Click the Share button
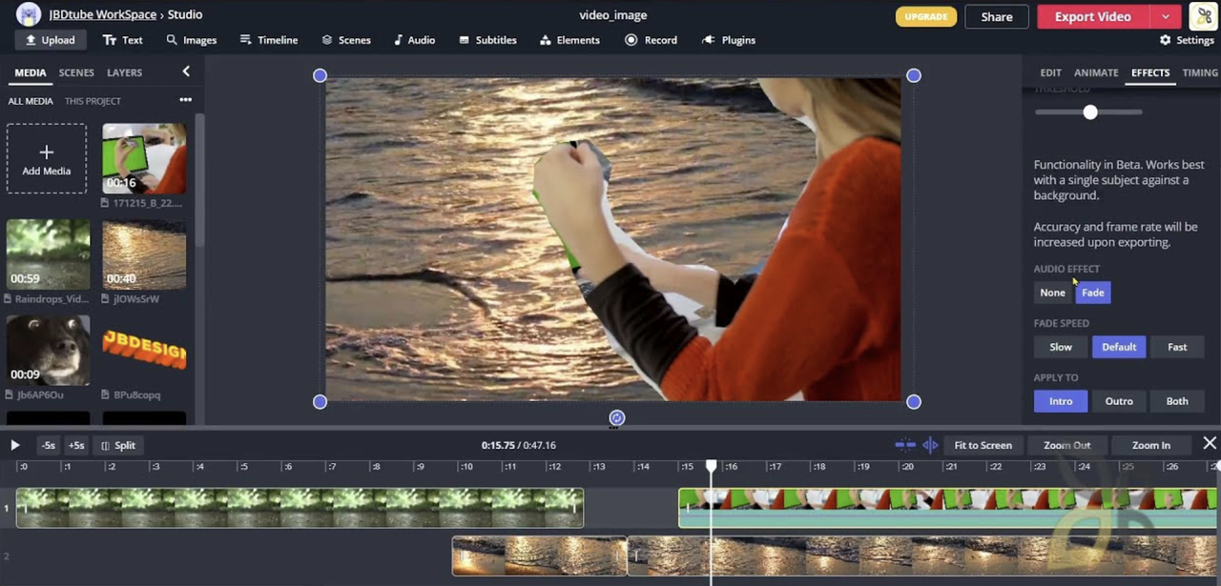The width and height of the screenshot is (1221, 586). pyautogui.click(x=997, y=16)
